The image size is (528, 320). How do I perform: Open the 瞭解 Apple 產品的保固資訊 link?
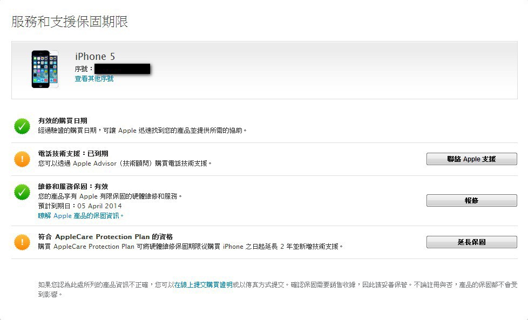(81, 216)
